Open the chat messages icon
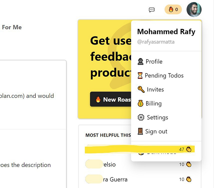The width and height of the screenshot is (214, 188). click(152, 10)
